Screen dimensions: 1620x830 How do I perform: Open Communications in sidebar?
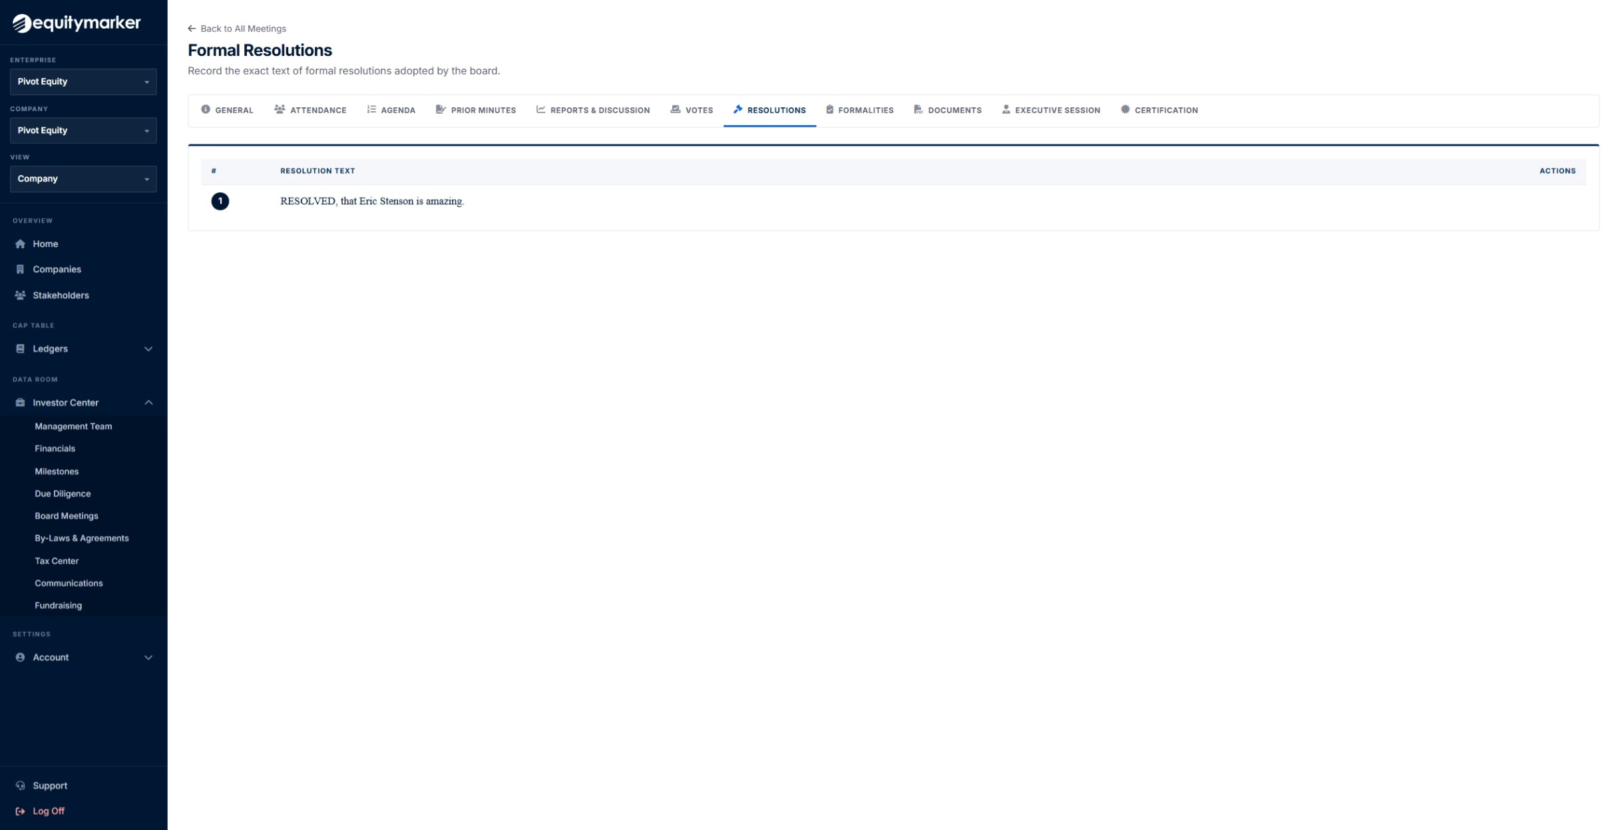[69, 583]
